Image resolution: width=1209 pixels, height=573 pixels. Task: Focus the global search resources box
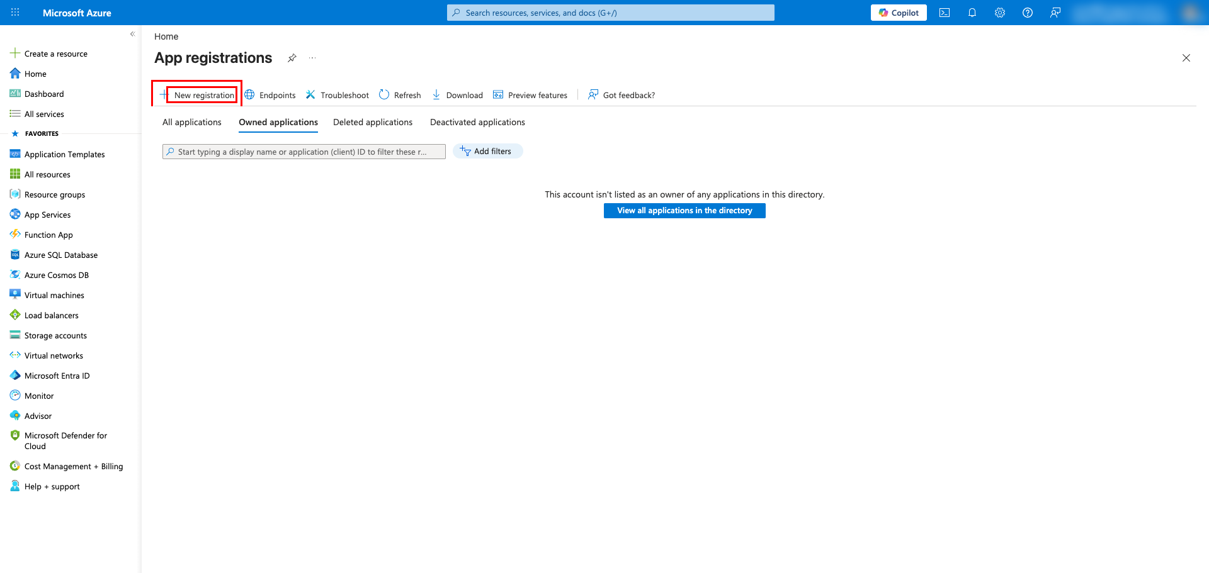[611, 13]
